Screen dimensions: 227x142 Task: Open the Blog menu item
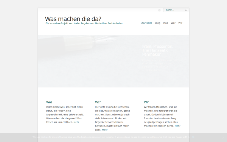(x=157, y=23)
